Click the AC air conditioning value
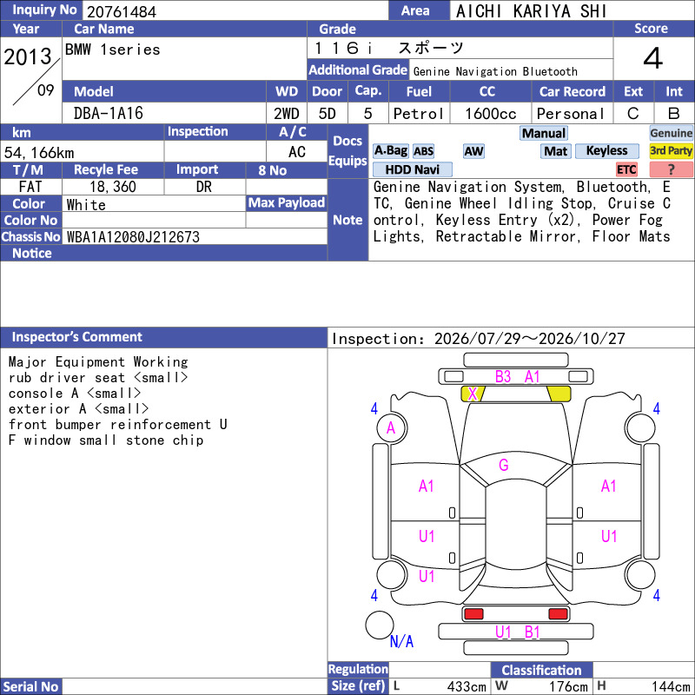 tap(296, 152)
